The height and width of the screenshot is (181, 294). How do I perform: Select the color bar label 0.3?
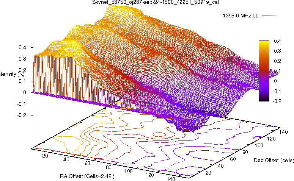(x=277, y=51)
